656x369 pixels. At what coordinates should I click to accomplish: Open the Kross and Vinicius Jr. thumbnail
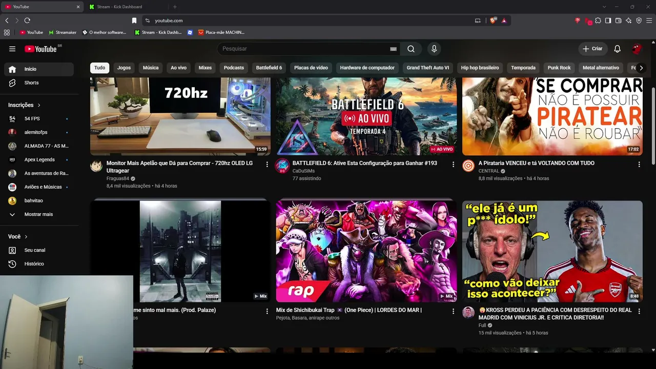552,251
